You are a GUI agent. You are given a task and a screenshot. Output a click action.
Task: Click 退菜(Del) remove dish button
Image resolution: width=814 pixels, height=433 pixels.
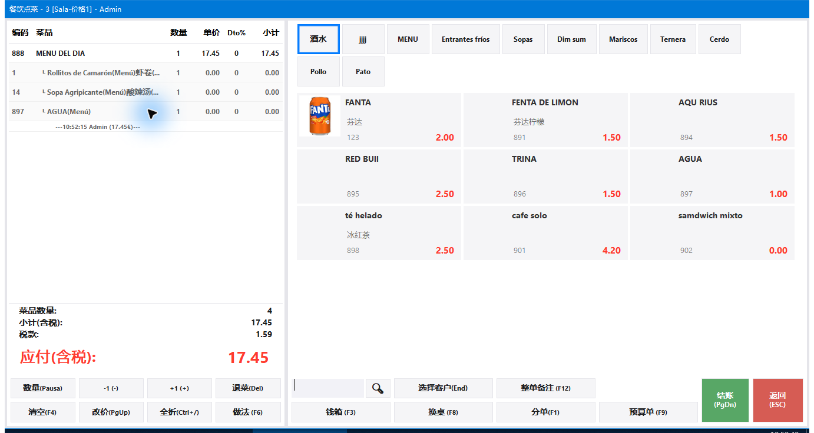pyautogui.click(x=247, y=388)
